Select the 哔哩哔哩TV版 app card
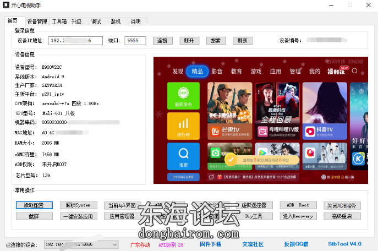This screenshot has height=251, width=378. point(277,111)
